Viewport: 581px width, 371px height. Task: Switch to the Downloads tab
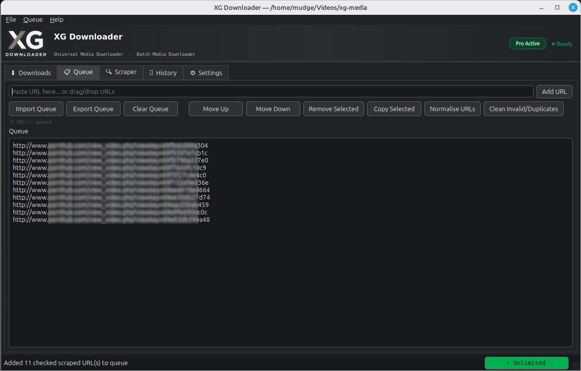pyautogui.click(x=31, y=73)
